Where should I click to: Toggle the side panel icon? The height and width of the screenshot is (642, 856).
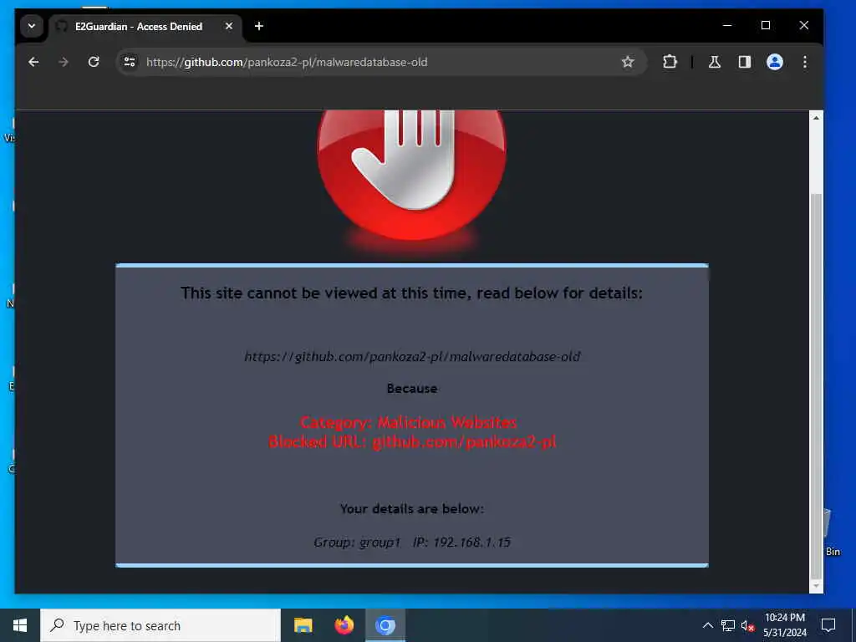tap(745, 62)
